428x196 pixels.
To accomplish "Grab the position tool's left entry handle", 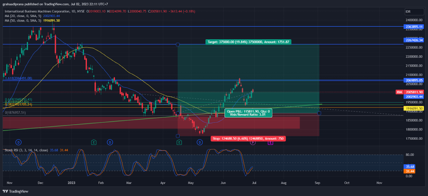I will 178,113.
